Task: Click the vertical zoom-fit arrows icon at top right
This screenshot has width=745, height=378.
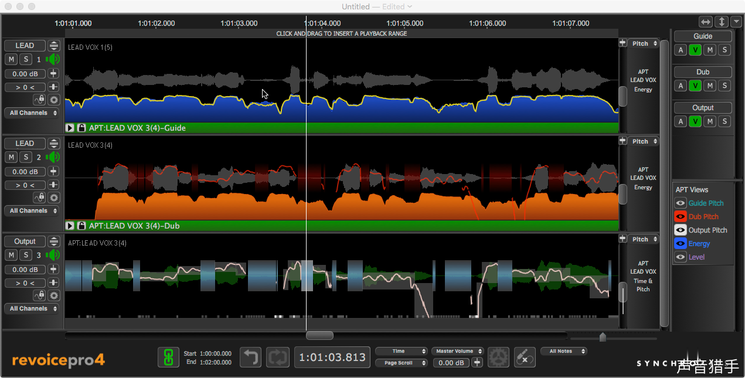Action: click(722, 22)
